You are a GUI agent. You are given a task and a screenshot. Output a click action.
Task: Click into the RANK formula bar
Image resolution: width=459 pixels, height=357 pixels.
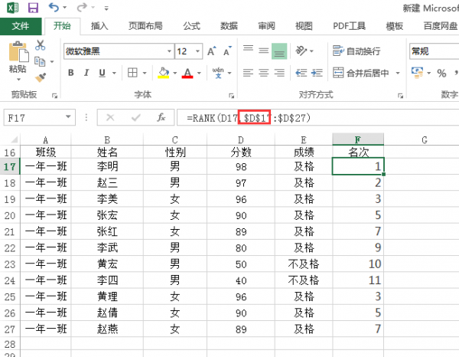click(318, 118)
